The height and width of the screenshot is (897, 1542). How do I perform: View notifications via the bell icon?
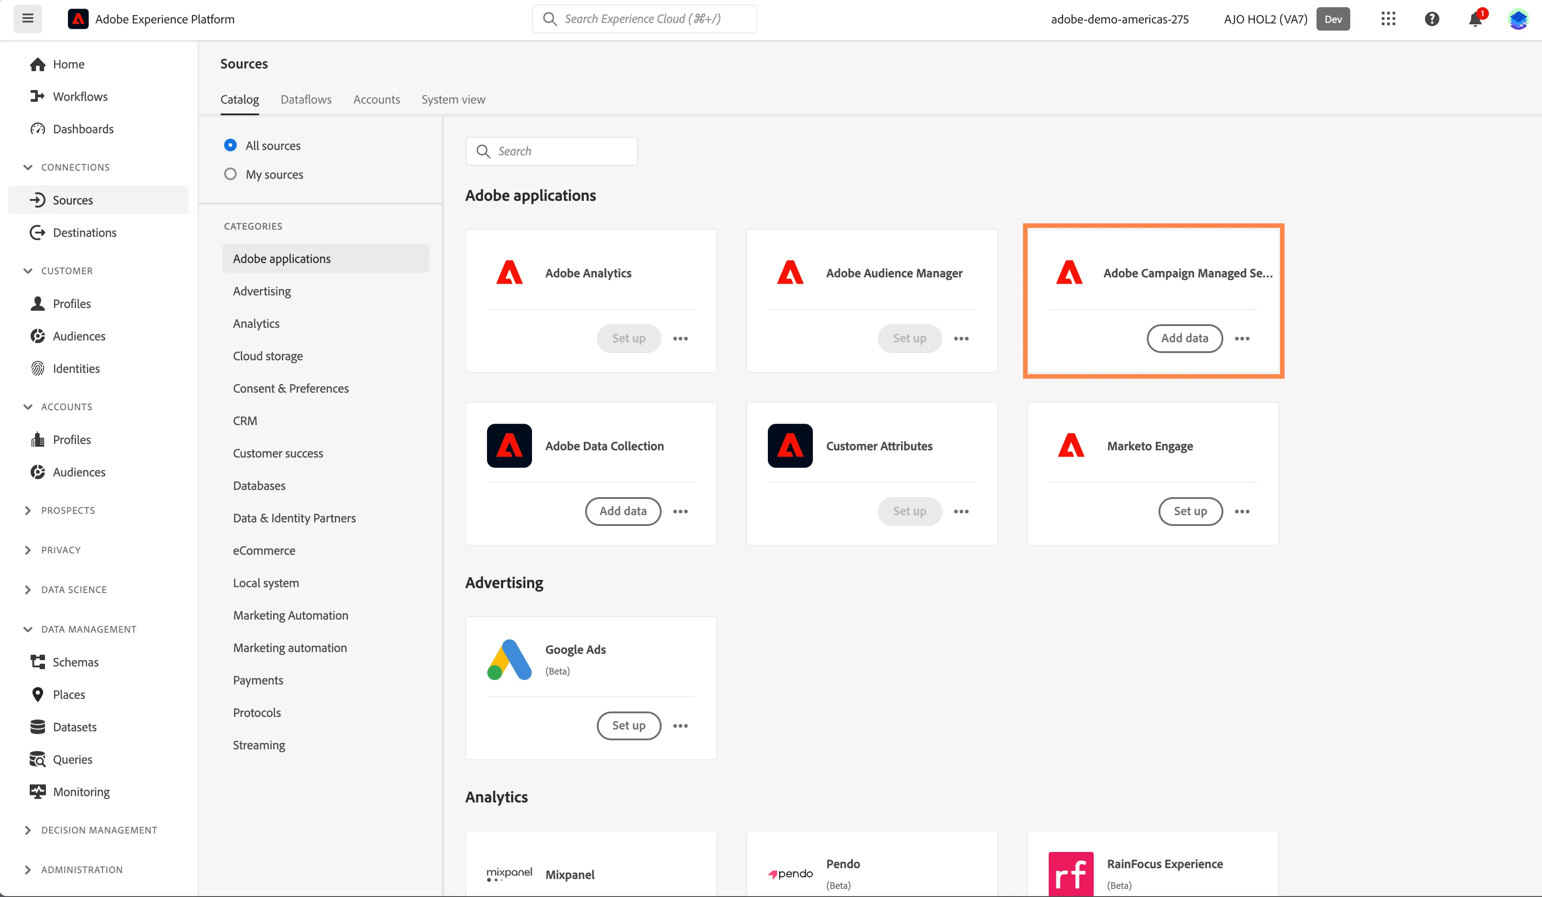tap(1474, 19)
